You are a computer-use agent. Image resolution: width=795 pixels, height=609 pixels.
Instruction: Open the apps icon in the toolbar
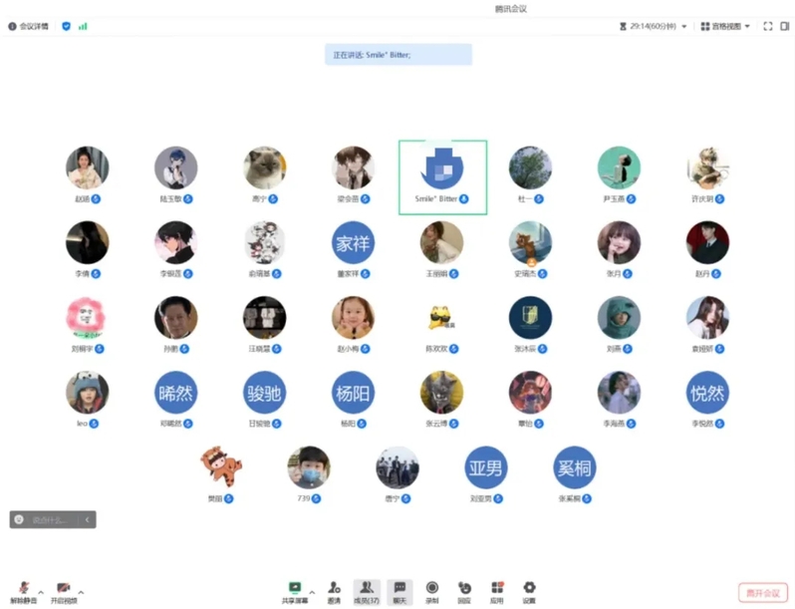(x=496, y=590)
